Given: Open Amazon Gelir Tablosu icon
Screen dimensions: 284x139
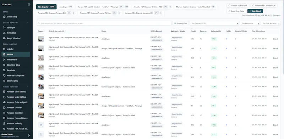Looking at the screenshot, I should click(4, 92).
